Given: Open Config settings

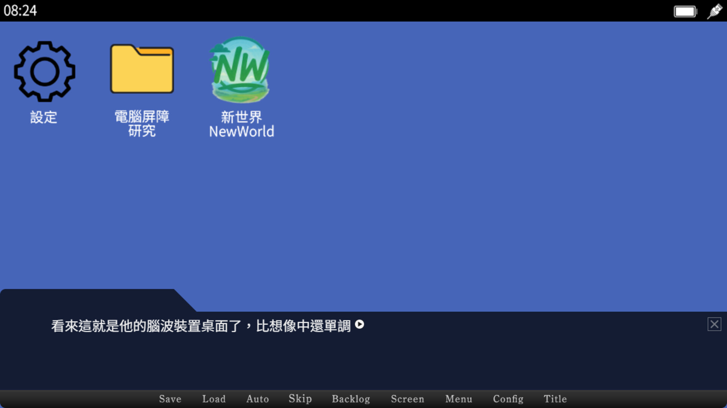Looking at the screenshot, I should [x=508, y=399].
